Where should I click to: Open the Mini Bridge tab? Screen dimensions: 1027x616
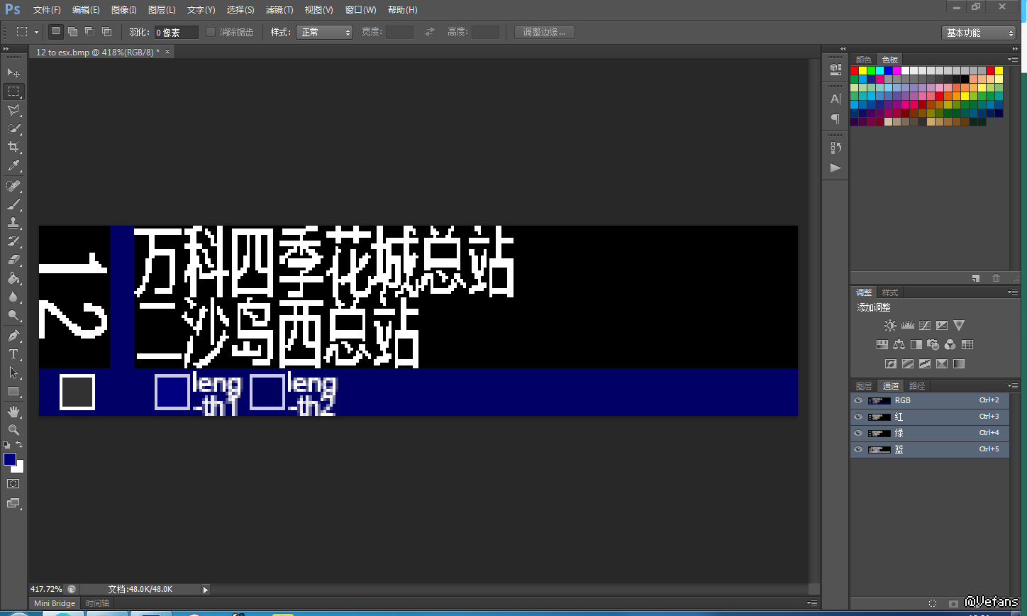55,603
